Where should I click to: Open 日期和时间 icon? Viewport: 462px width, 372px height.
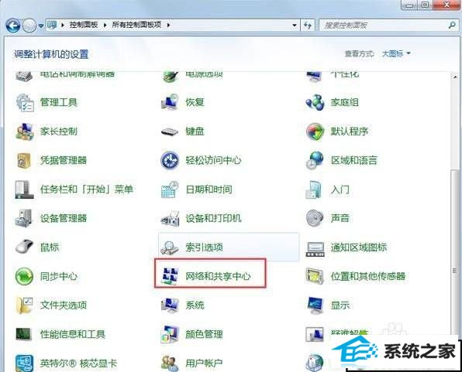(170, 189)
